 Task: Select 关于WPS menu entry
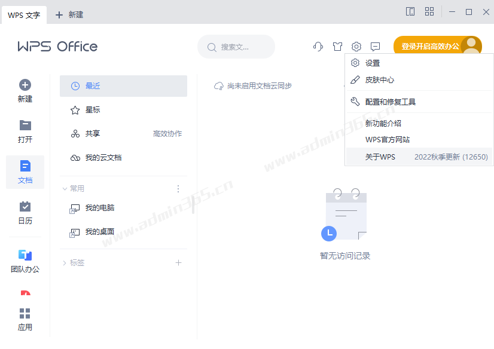coord(419,157)
